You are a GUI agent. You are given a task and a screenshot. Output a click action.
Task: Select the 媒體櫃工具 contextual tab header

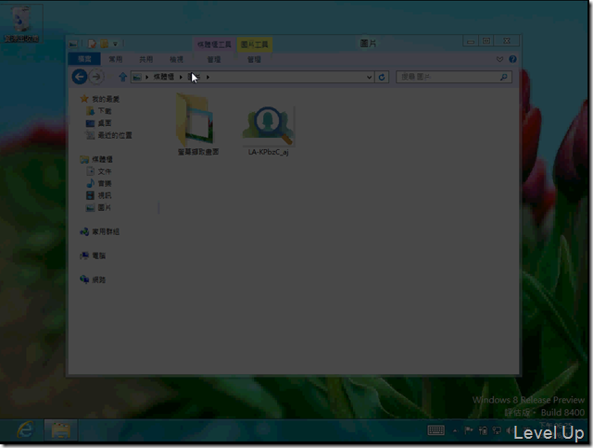[x=214, y=44]
